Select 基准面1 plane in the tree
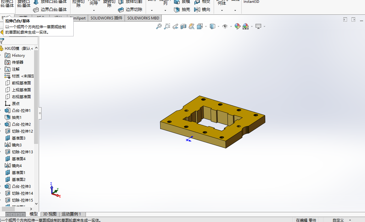365x222 pixels. pos(15,173)
